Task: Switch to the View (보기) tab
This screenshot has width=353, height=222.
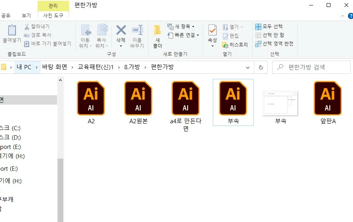Action: point(26,15)
